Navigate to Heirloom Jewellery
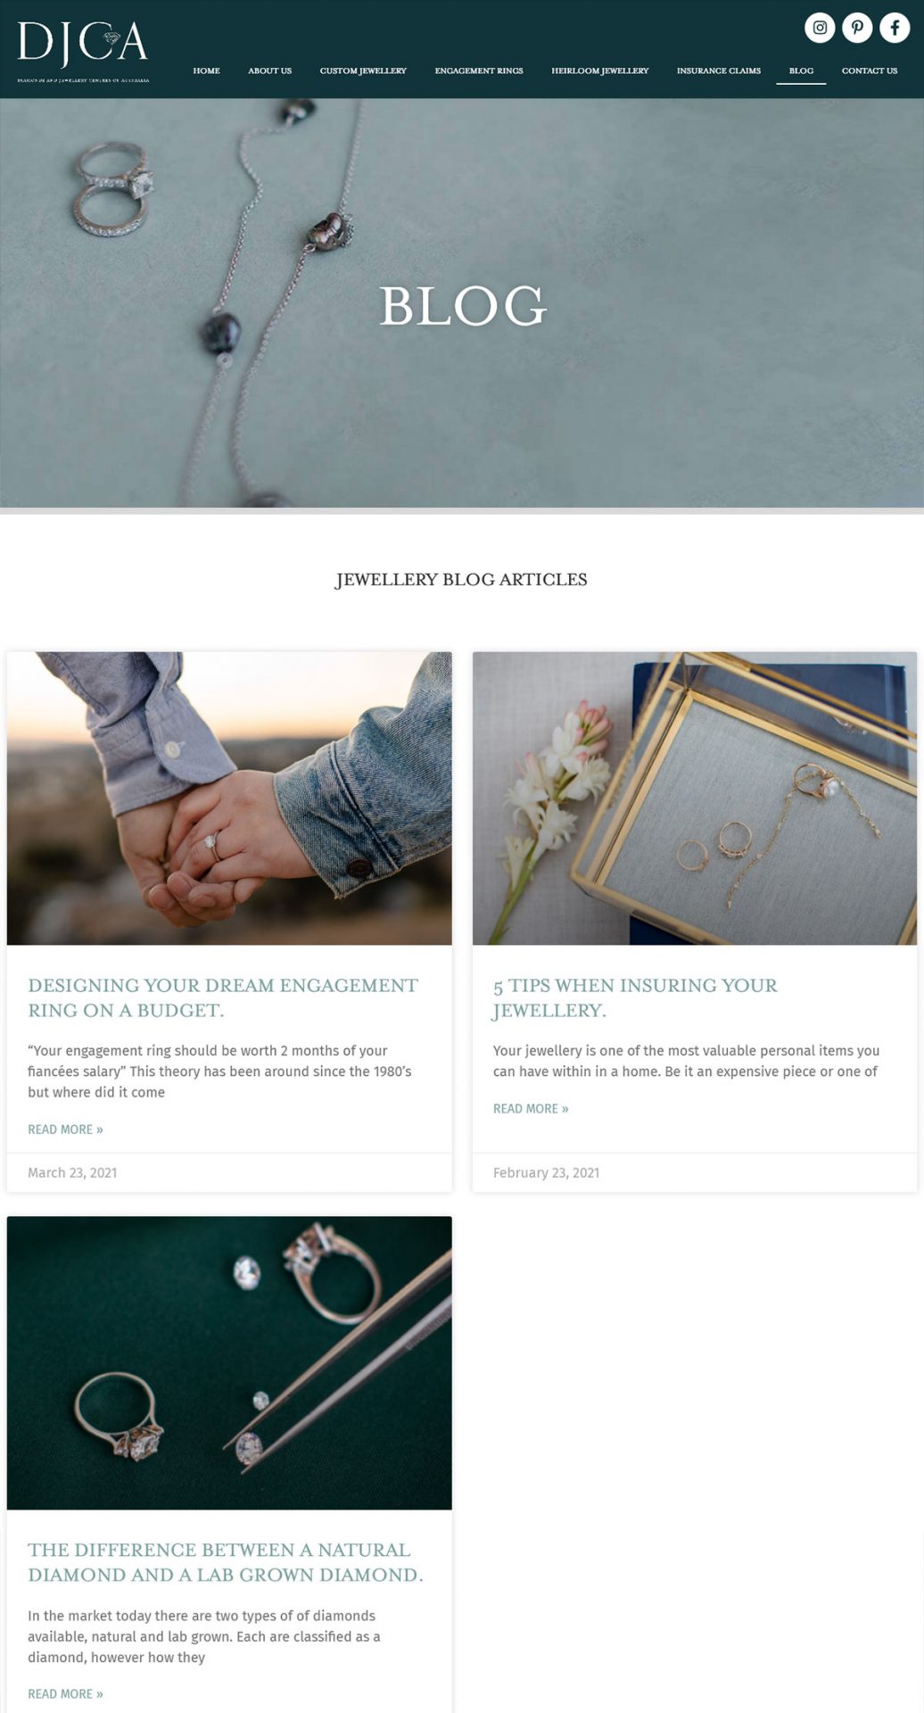 (x=600, y=70)
